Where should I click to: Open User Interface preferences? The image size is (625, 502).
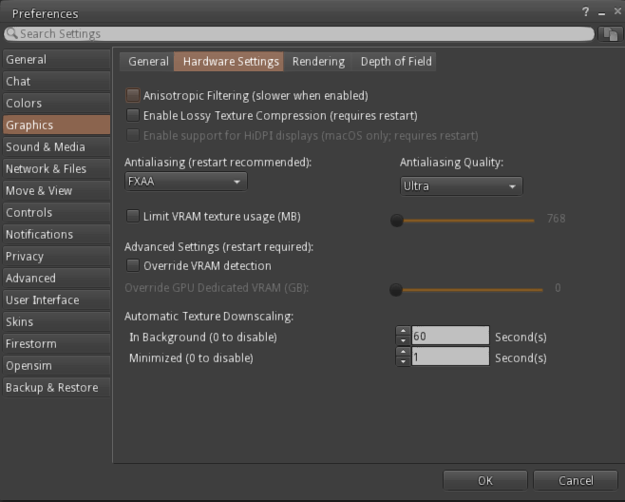[57, 300]
